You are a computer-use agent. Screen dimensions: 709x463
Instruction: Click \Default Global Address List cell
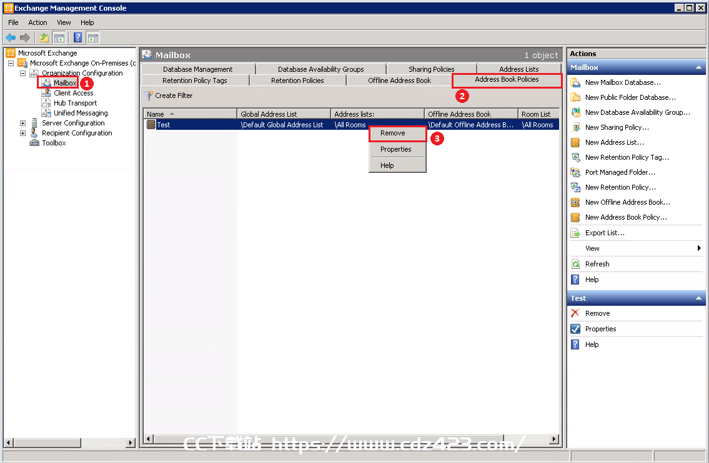[x=282, y=125]
